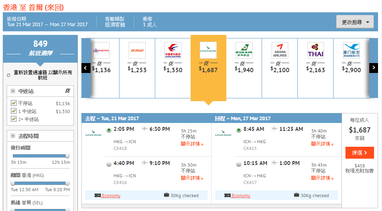Click the carousel next arrow
The image size is (382, 211).
click(374, 68)
